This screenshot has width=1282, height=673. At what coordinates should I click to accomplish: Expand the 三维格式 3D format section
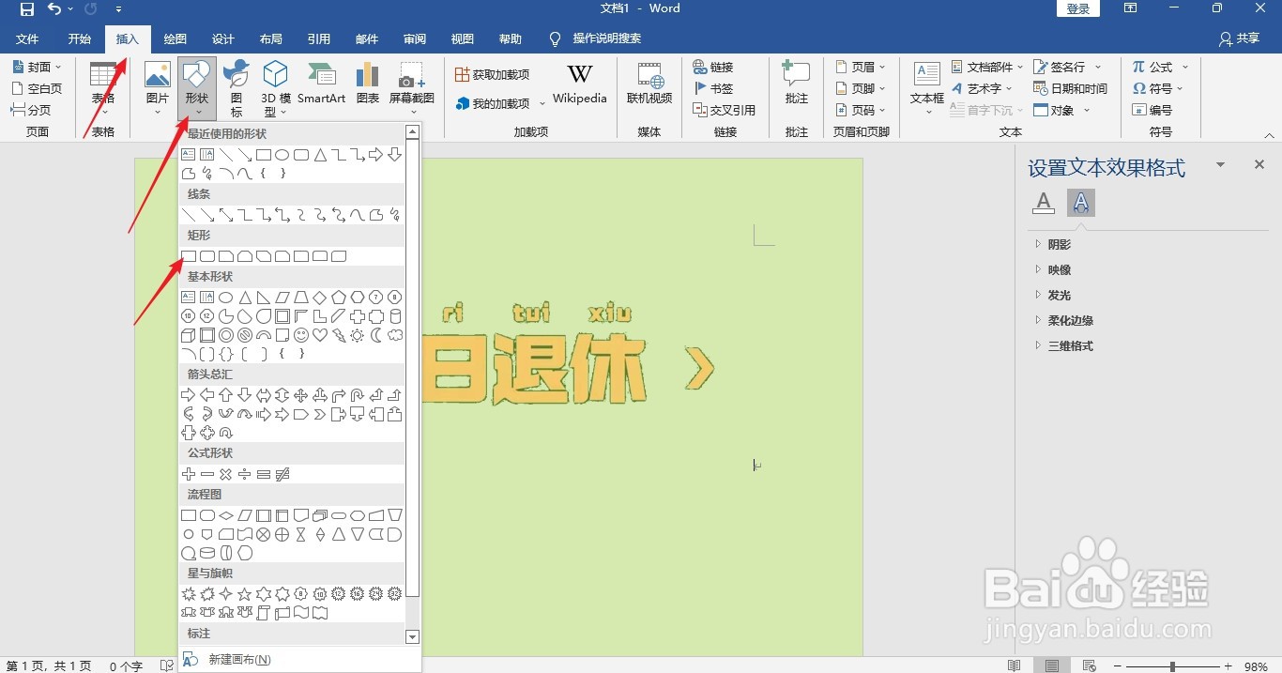click(x=1070, y=345)
